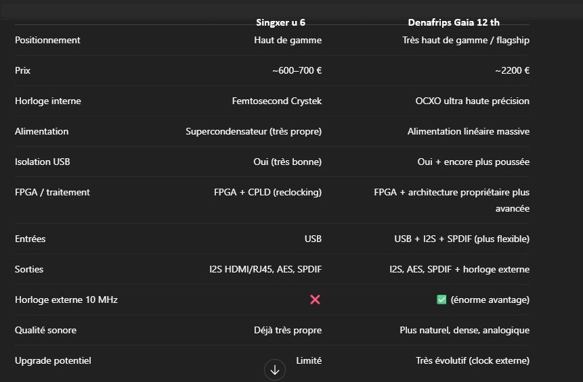Click the Supercondensateur (très propre) cell
Viewport: 583px width, 382px height.
click(253, 131)
